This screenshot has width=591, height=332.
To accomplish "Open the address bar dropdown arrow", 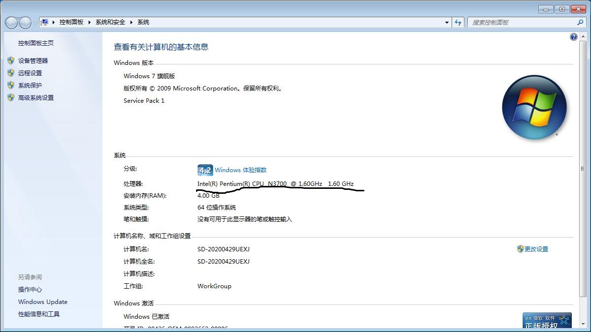I will (446, 22).
